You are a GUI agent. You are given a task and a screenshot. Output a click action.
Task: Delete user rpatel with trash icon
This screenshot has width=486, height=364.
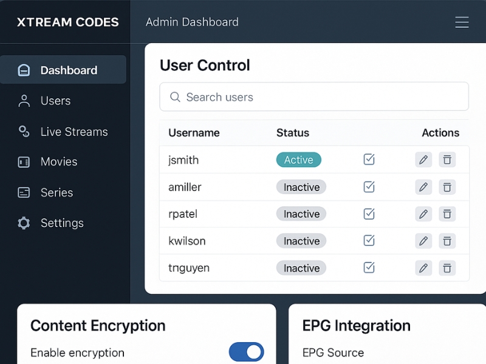tap(447, 214)
